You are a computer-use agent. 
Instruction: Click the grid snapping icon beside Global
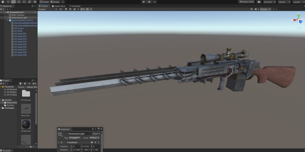tap(63, 2)
